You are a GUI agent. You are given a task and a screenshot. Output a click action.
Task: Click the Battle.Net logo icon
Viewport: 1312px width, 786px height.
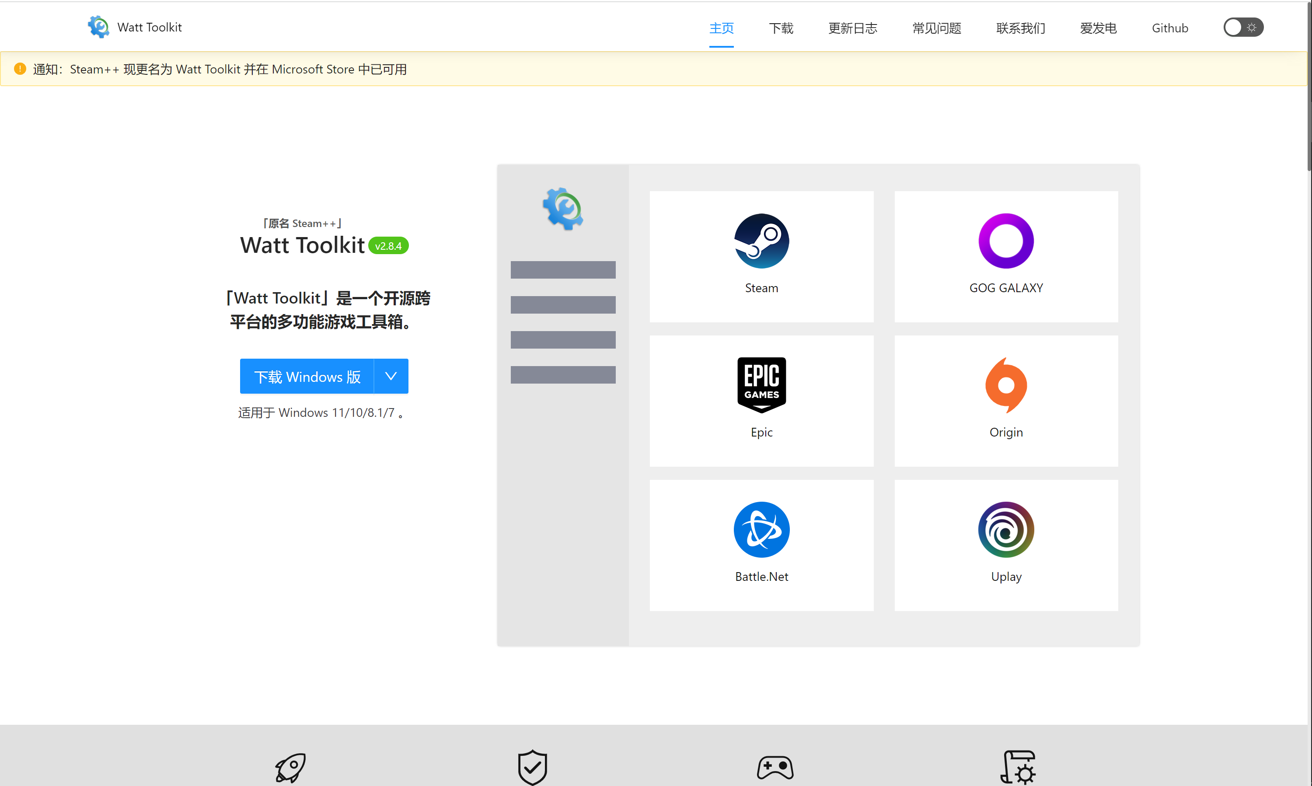click(761, 530)
